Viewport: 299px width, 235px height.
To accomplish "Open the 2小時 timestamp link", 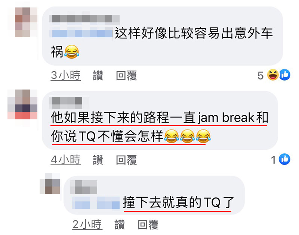I will [87, 225].
